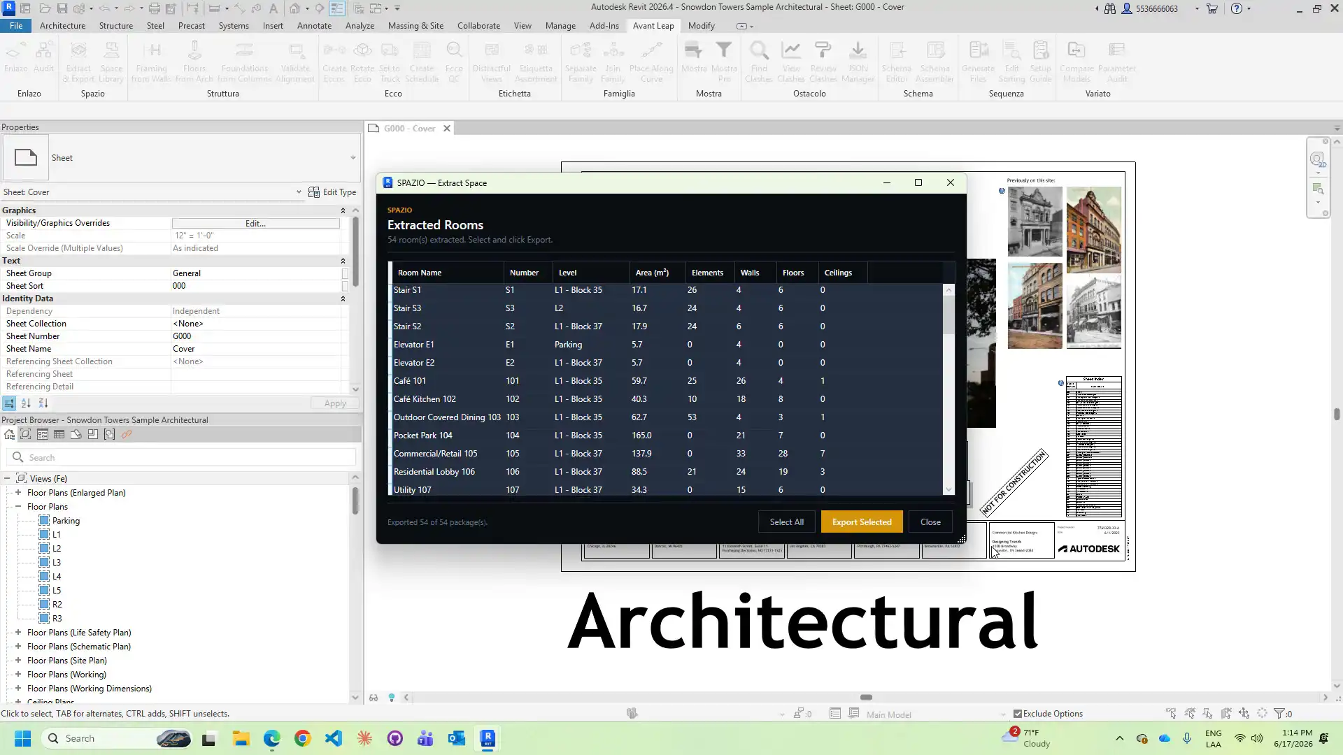Expand Floor Plans (Enlarged Plan) node
Viewport: 1343px width, 755px height.
point(18,493)
